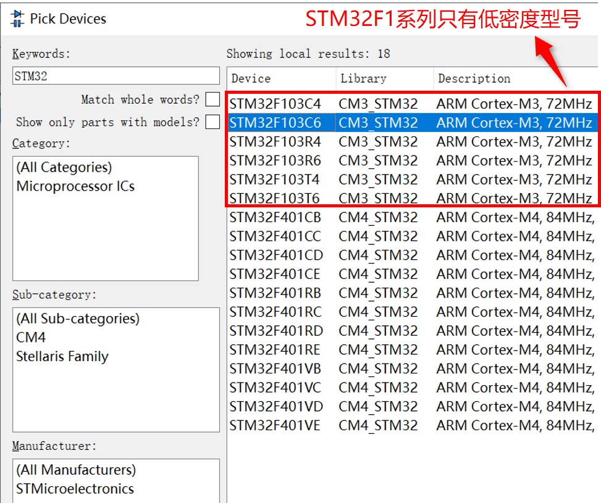
Task: Click inside the Keywords search field
Action: click(x=115, y=75)
